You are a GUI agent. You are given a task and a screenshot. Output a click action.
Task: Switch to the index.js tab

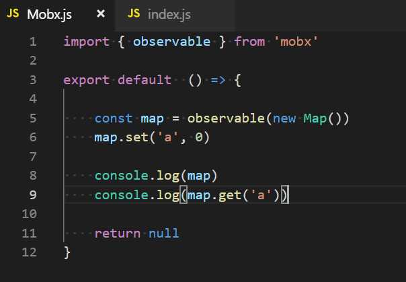[x=175, y=15]
